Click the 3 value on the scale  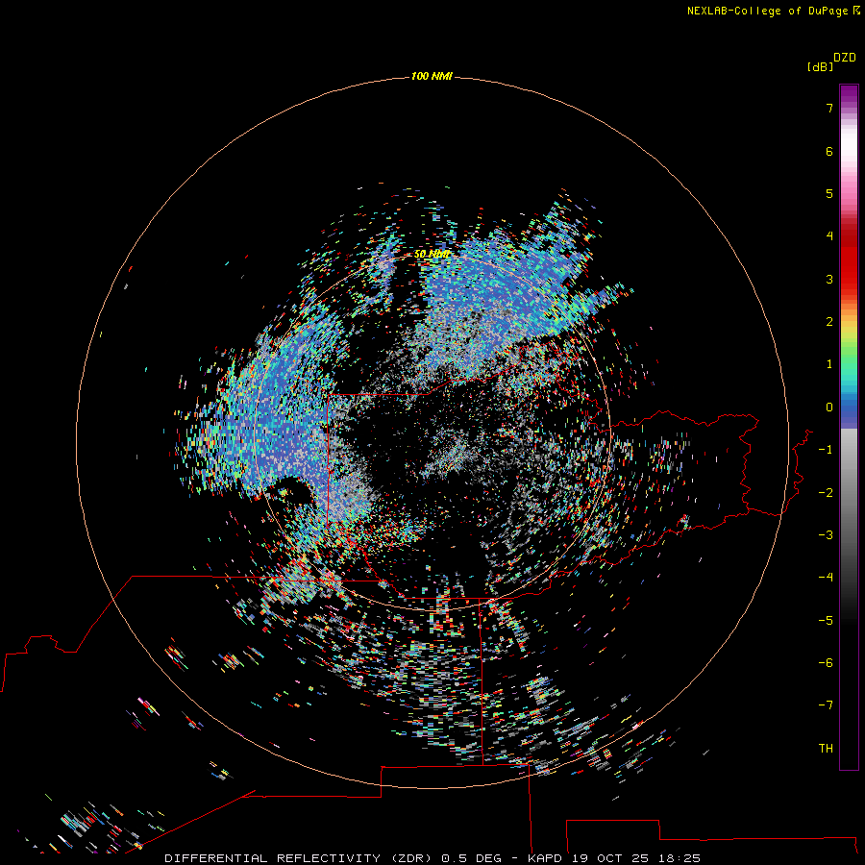829,279
